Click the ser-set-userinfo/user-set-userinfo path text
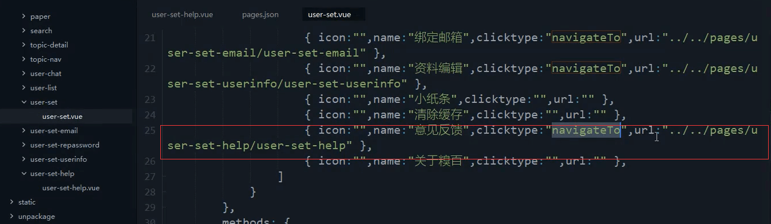 (x=284, y=85)
